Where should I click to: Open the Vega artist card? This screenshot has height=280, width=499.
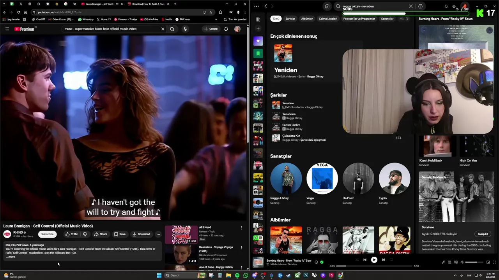tap(322, 184)
